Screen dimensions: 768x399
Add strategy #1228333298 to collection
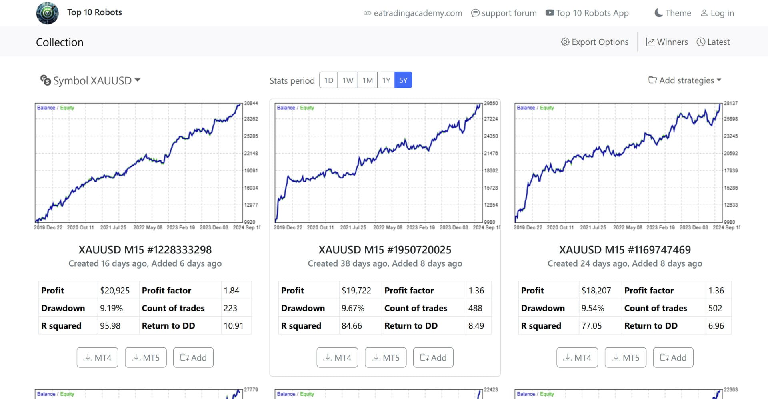(x=193, y=357)
